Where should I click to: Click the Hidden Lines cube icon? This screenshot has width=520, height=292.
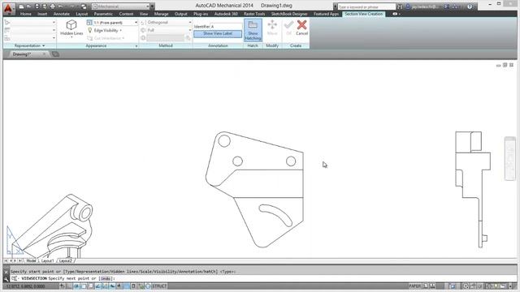tap(71, 25)
